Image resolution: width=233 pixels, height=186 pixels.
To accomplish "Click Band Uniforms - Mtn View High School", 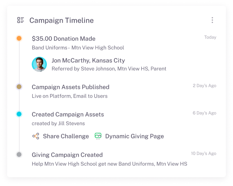I will 78,48.
